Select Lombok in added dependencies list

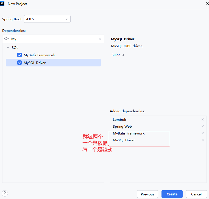119,120
